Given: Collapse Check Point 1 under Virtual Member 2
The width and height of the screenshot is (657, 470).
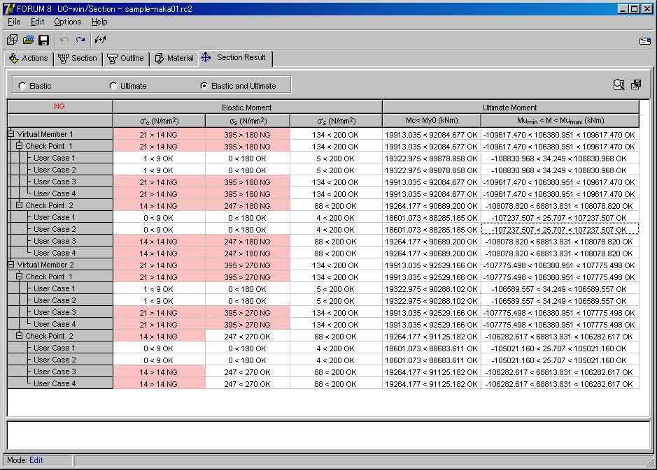Looking at the screenshot, I should tap(20, 276).
